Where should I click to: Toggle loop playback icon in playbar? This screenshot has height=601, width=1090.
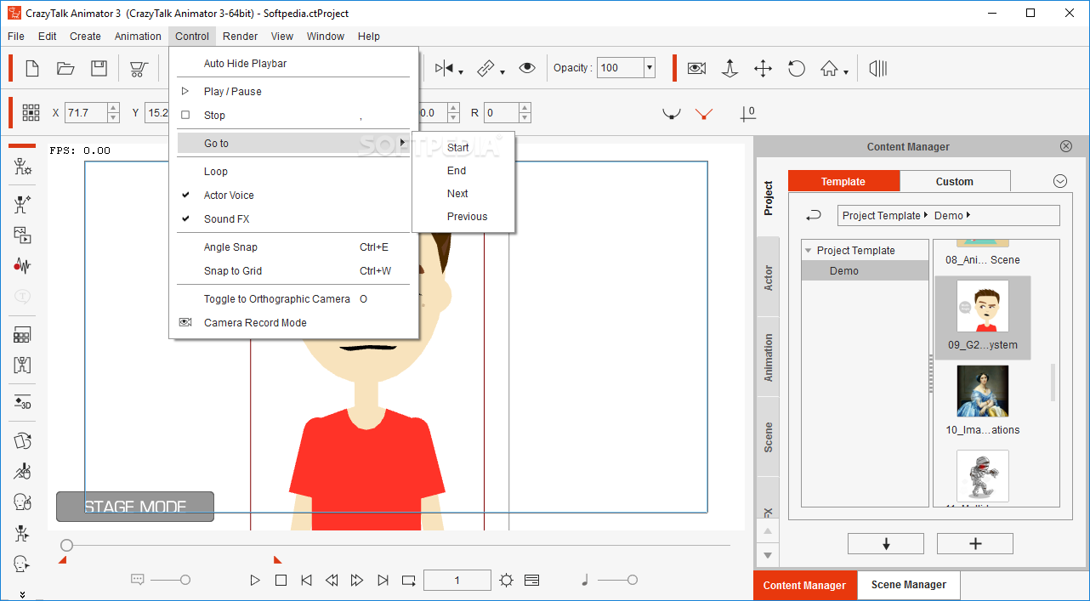[x=409, y=581]
